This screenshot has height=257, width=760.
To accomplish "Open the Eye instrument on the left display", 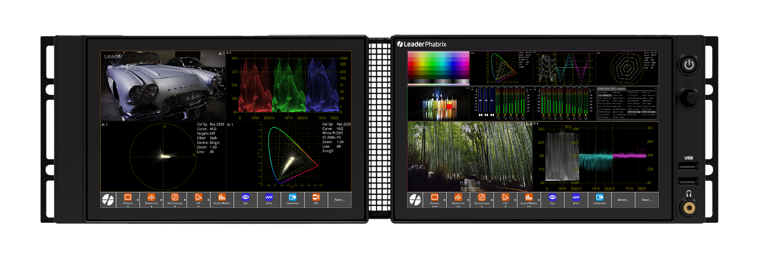I will coord(246,199).
